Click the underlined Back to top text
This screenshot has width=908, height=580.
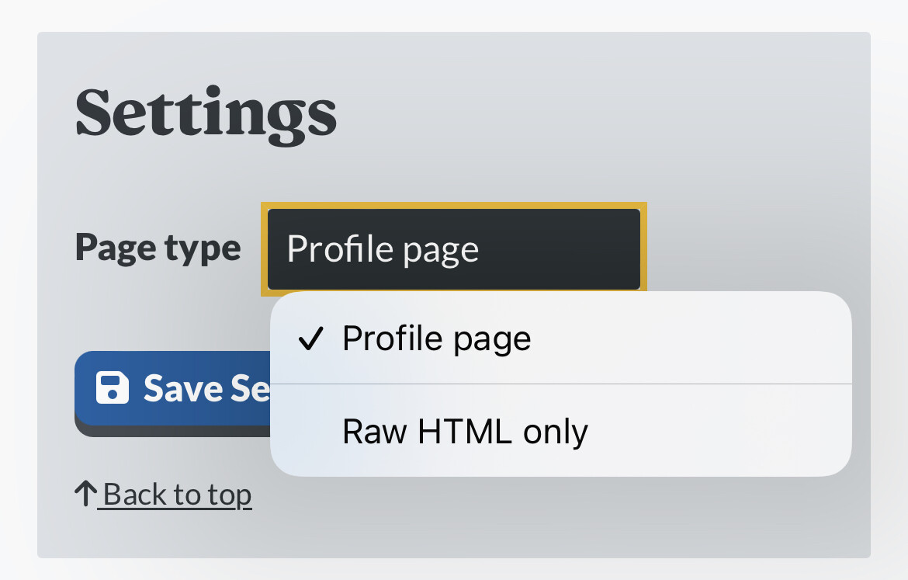point(177,495)
